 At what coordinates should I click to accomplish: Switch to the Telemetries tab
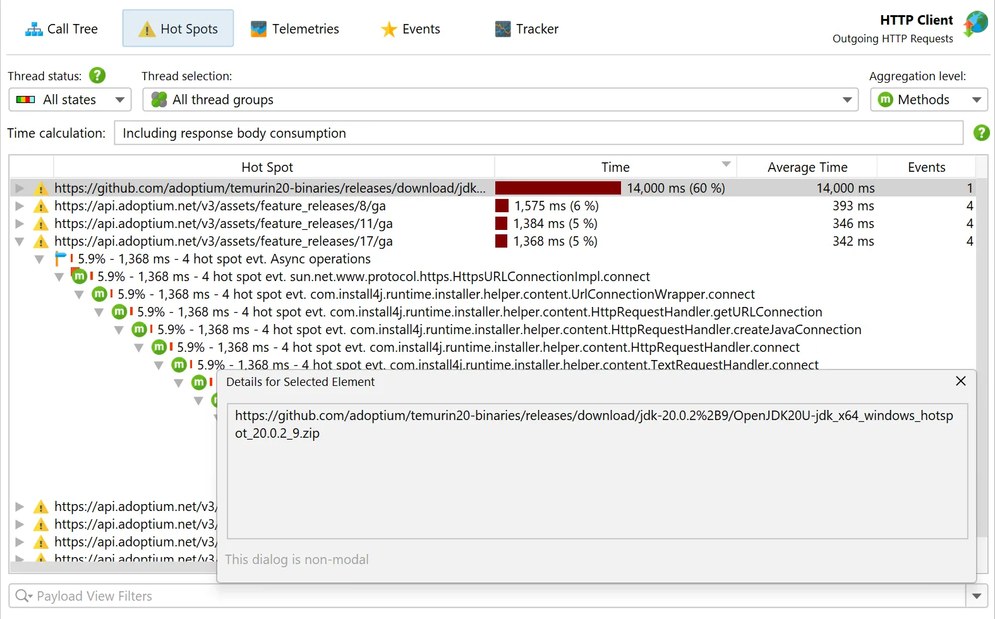pyautogui.click(x=295, y=29)
